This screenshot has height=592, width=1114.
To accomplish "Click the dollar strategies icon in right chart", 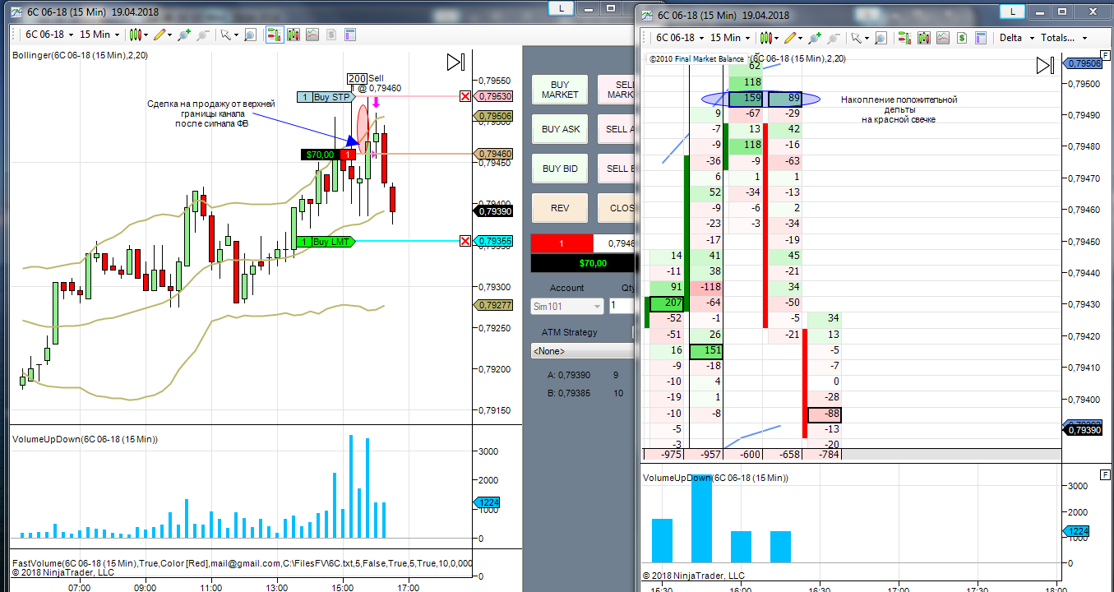I will (962, 37).
